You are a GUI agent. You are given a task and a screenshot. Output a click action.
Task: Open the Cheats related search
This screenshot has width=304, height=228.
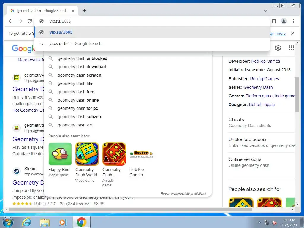262,123
